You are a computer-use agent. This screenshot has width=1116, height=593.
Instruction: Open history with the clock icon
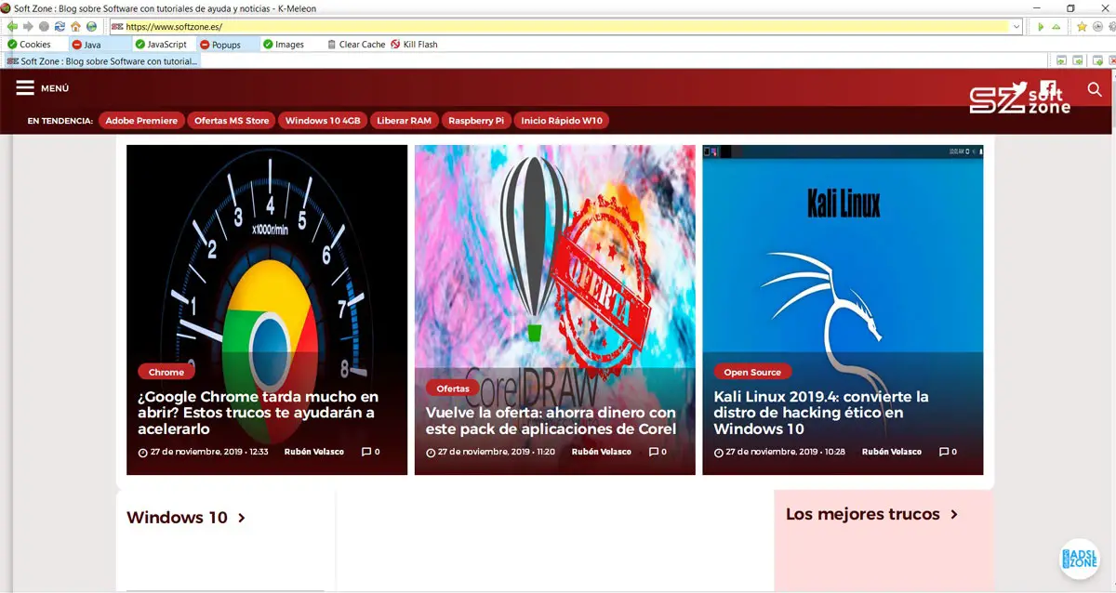coord(1098,27)
